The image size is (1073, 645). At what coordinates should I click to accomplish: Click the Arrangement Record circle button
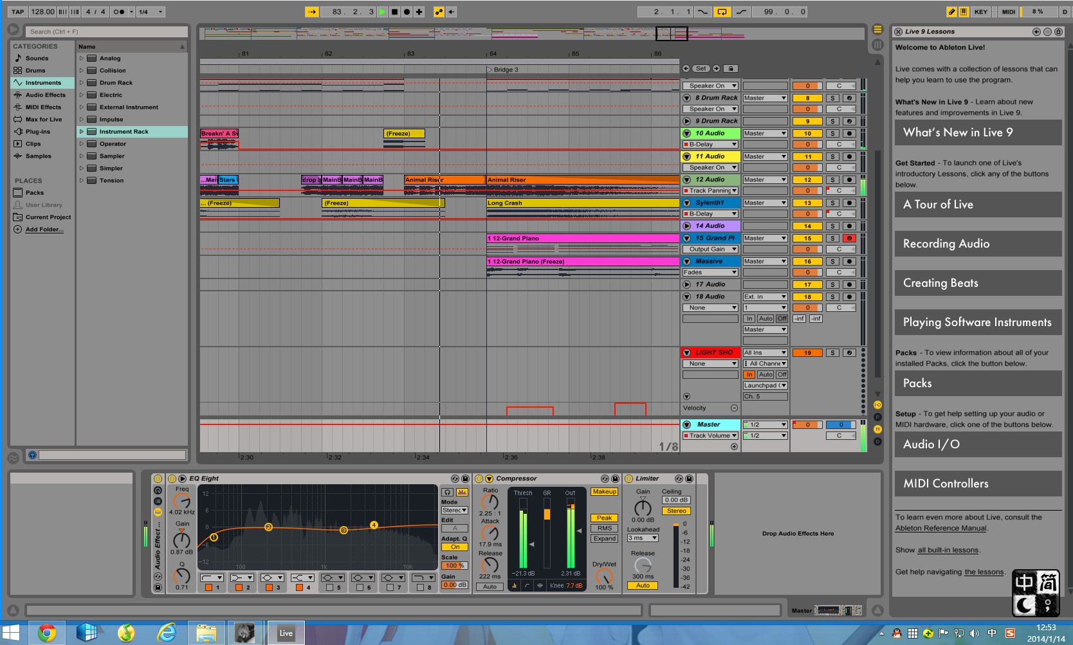point(407,12)
